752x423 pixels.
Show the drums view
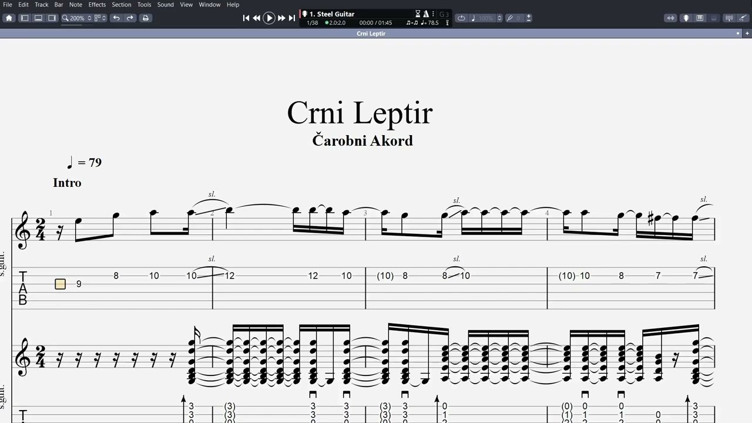714,18
